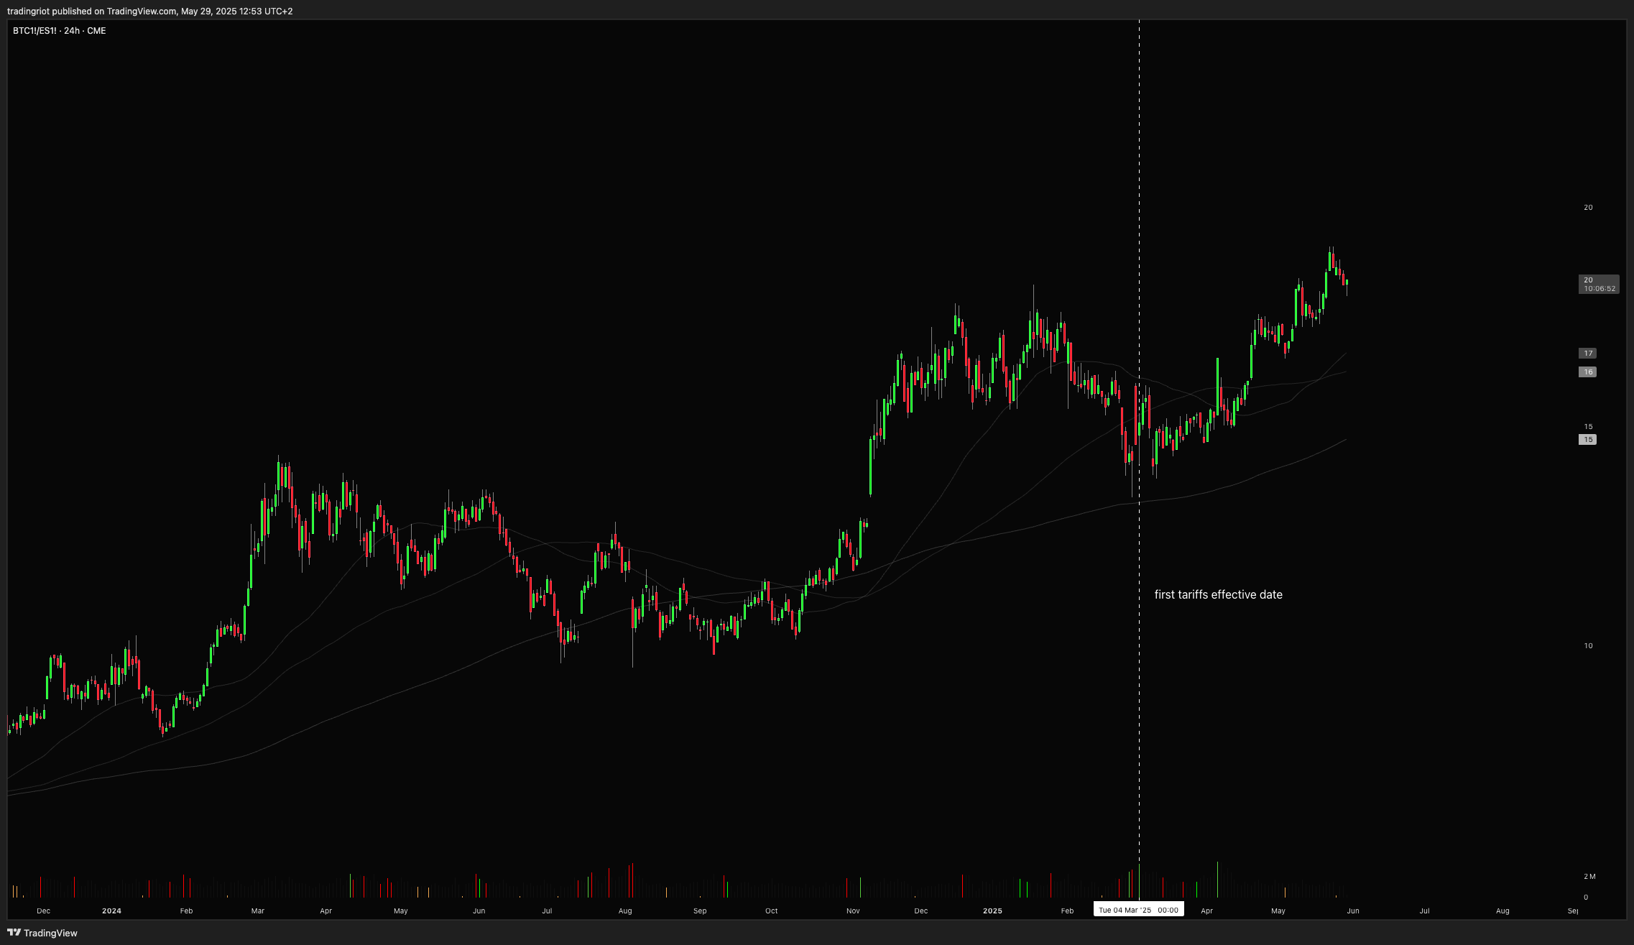Click the 2025 year marker on the time axis

pyautogui.click(x=992, y=911)
